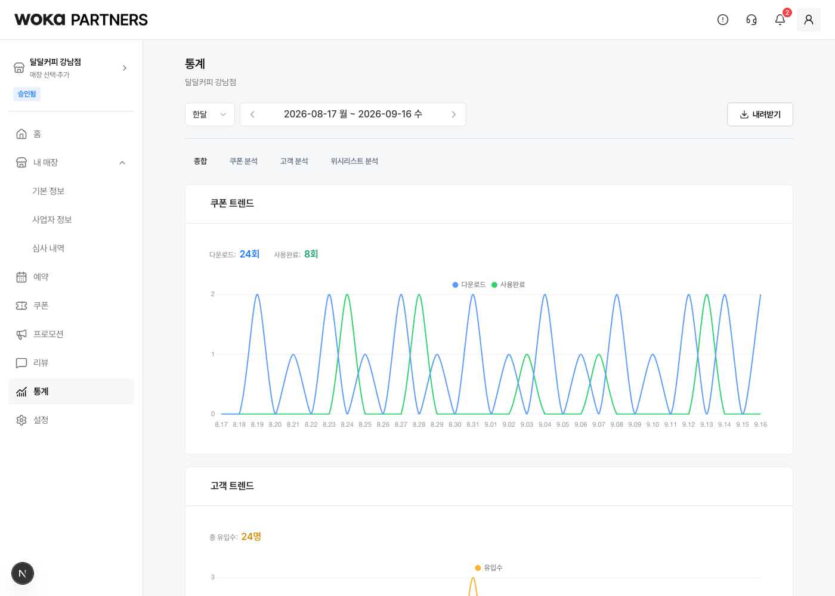Image resolution: width=835 pixels, height=596 pixels.
Task: Click the WOKA PARTNERS logo
Action: 81,20
